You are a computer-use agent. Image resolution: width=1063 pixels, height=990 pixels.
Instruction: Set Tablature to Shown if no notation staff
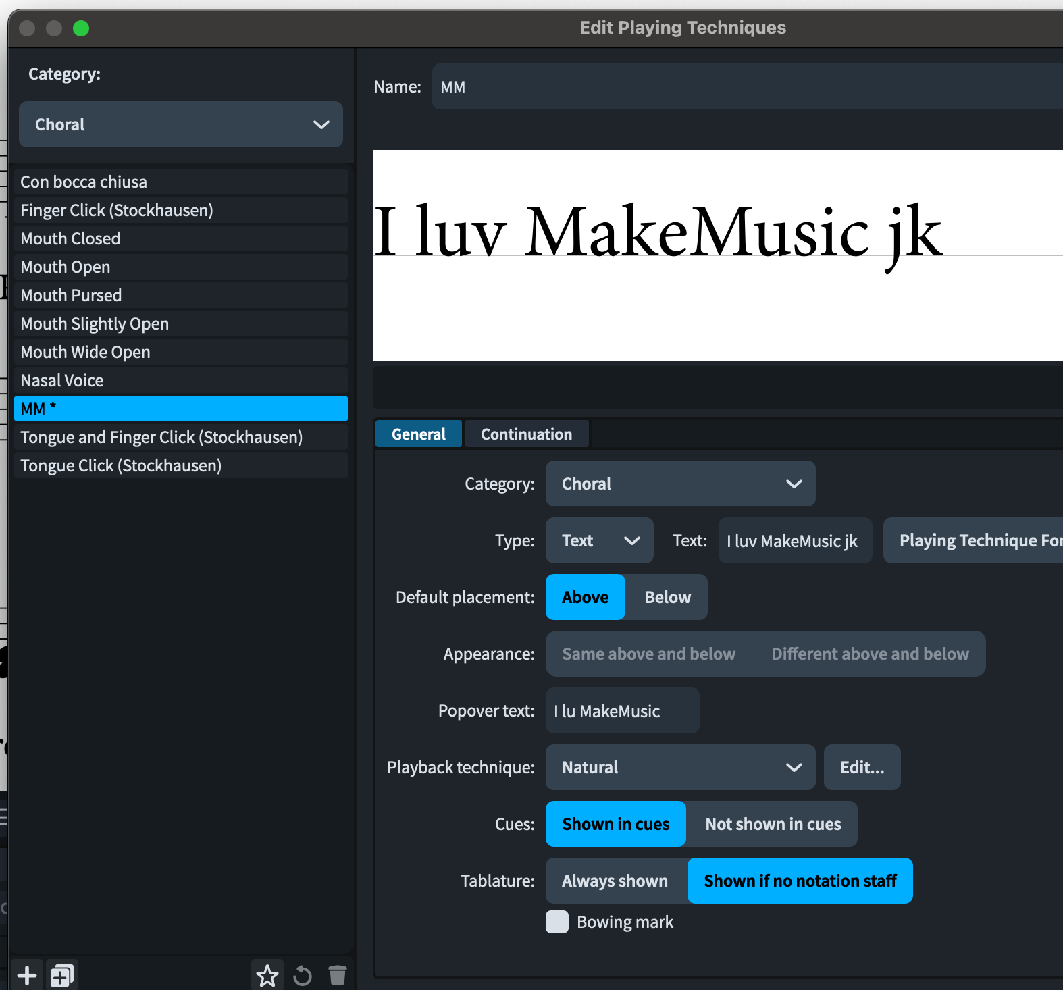coord(800,881)
